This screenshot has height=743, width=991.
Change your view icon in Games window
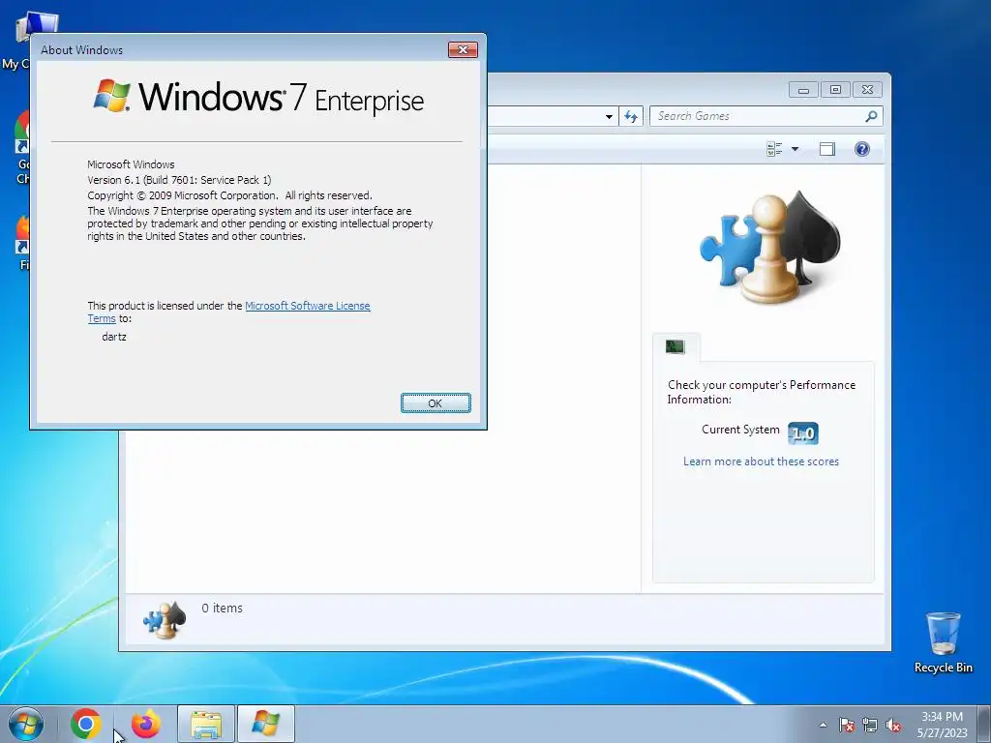pyautogui.click(x=774, y=149)
